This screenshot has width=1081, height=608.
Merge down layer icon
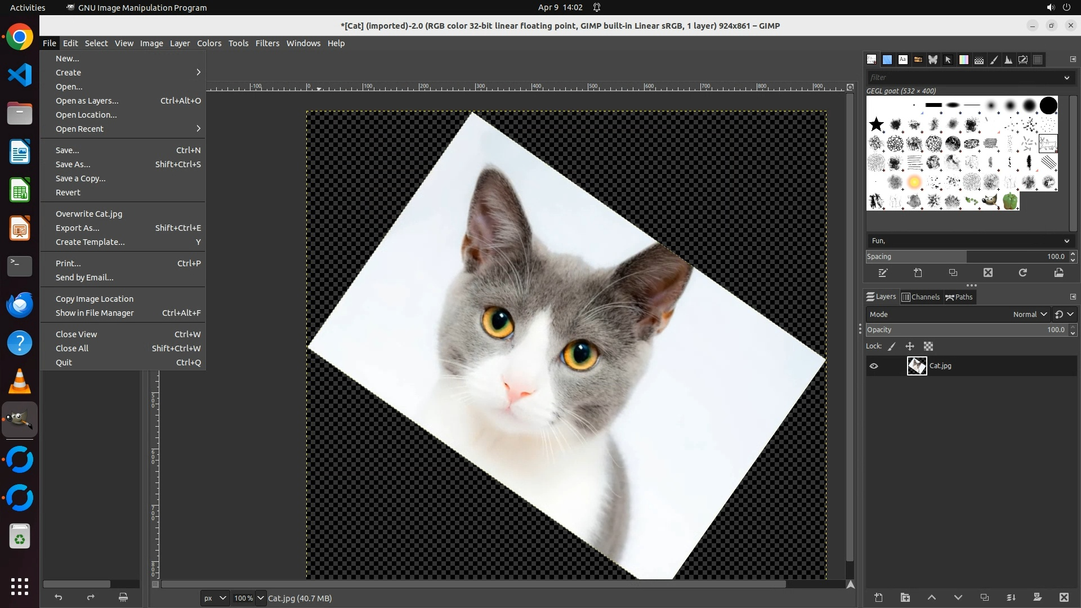(x=1011, y=597)
